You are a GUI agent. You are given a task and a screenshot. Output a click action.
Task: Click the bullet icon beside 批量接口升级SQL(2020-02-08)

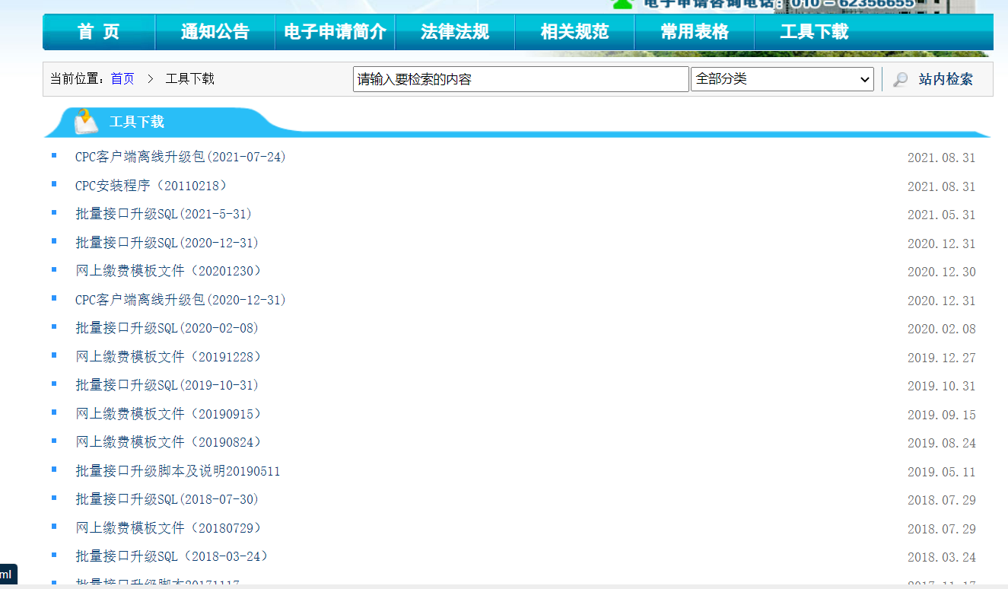coord(52,327)
